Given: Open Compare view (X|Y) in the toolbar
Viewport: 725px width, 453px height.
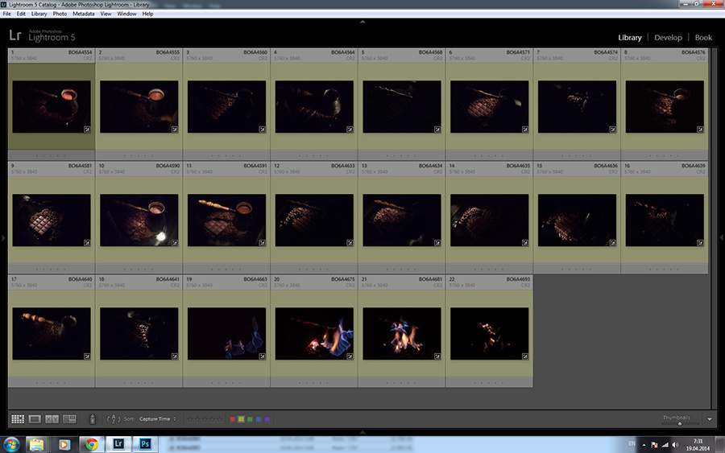Looking at the screenshot, I should [x=52, y=419].
